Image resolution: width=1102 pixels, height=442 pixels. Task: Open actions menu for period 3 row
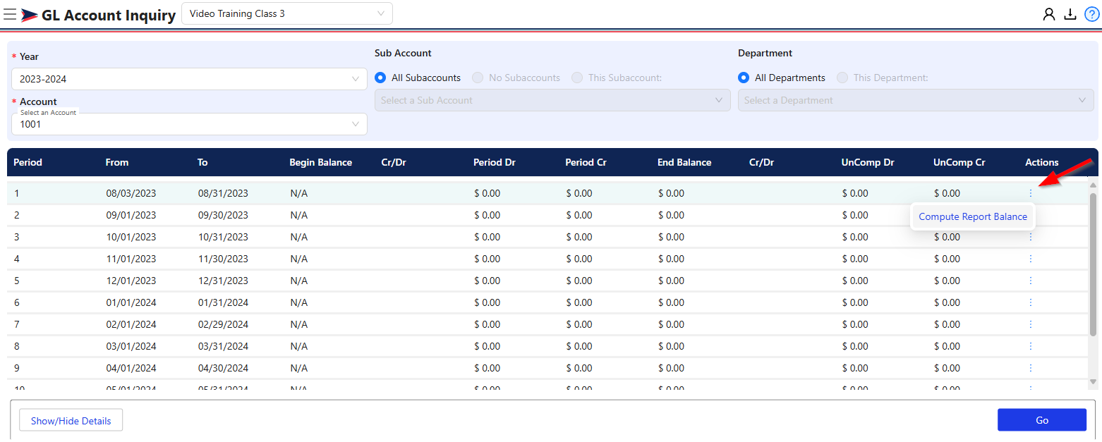coord(1031,237)
